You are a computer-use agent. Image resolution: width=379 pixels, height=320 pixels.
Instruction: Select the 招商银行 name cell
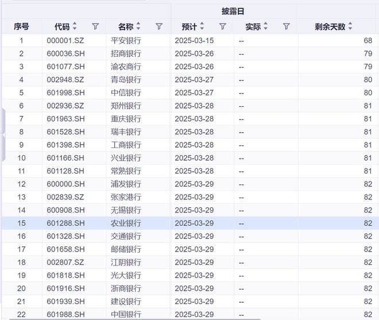coord(126,53)
